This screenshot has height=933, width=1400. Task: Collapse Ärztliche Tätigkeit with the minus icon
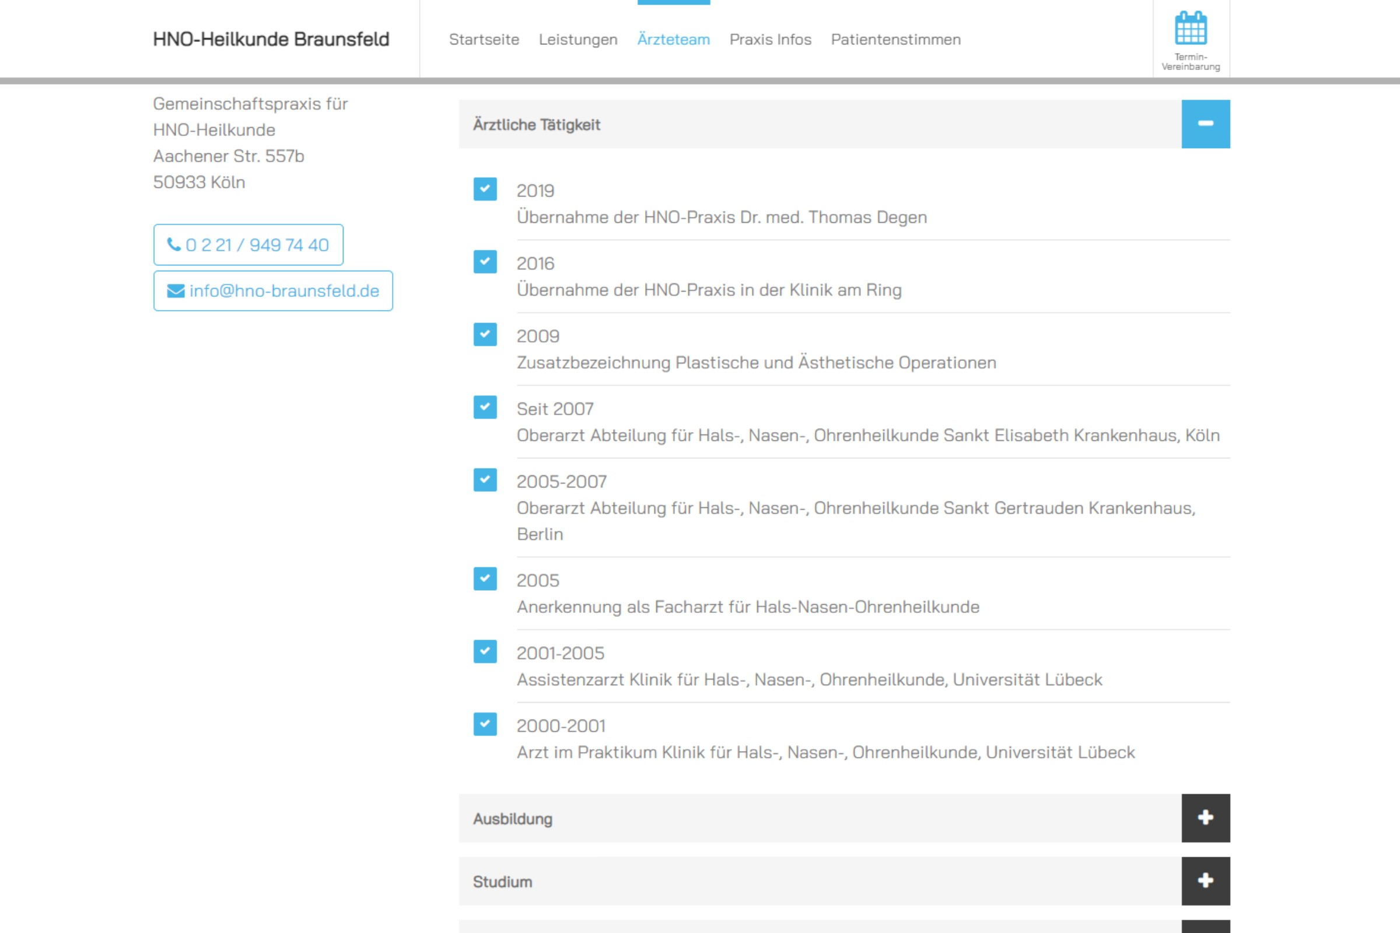tap(1205, 124)
